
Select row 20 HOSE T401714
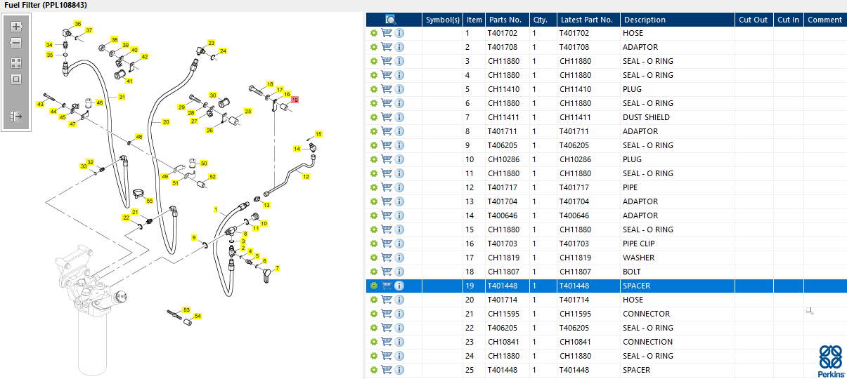coord(605,300)
